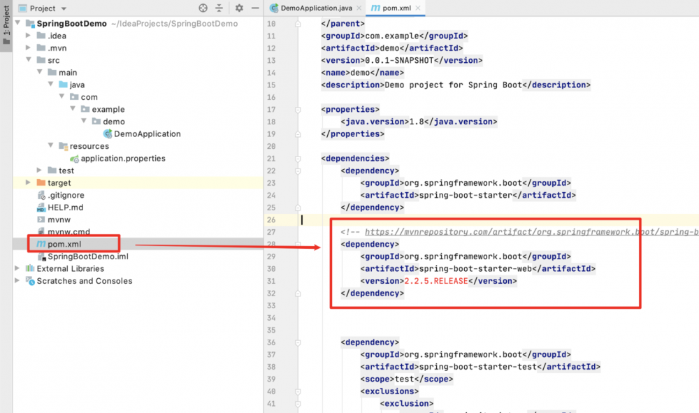Select the mvnw script file
The height and width of the screenshot is (413, 699).
click(x=59, y=219)
